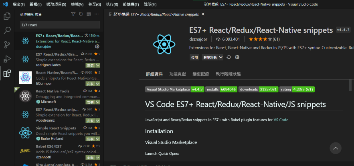Switch to the 執行階段狀態 runtime status tab
Image resolution: width=354 pixels, height=166 pixels.
tap(228, 74)
